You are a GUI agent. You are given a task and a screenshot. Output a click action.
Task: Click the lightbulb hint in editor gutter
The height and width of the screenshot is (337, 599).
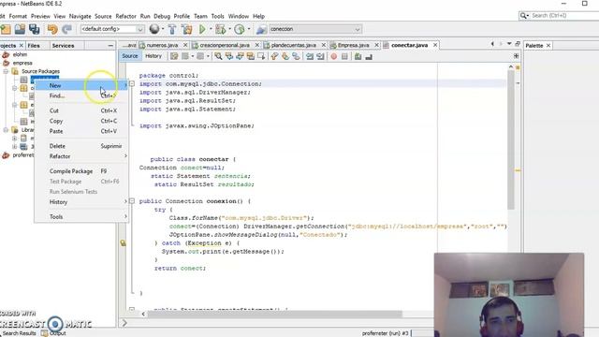pyautogui.click(x=123, y=243)
